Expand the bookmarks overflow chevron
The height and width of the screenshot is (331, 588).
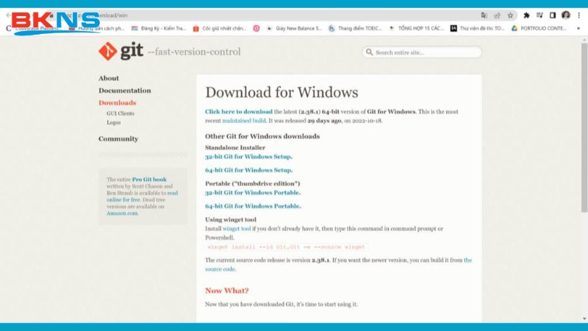coord(578,28)
